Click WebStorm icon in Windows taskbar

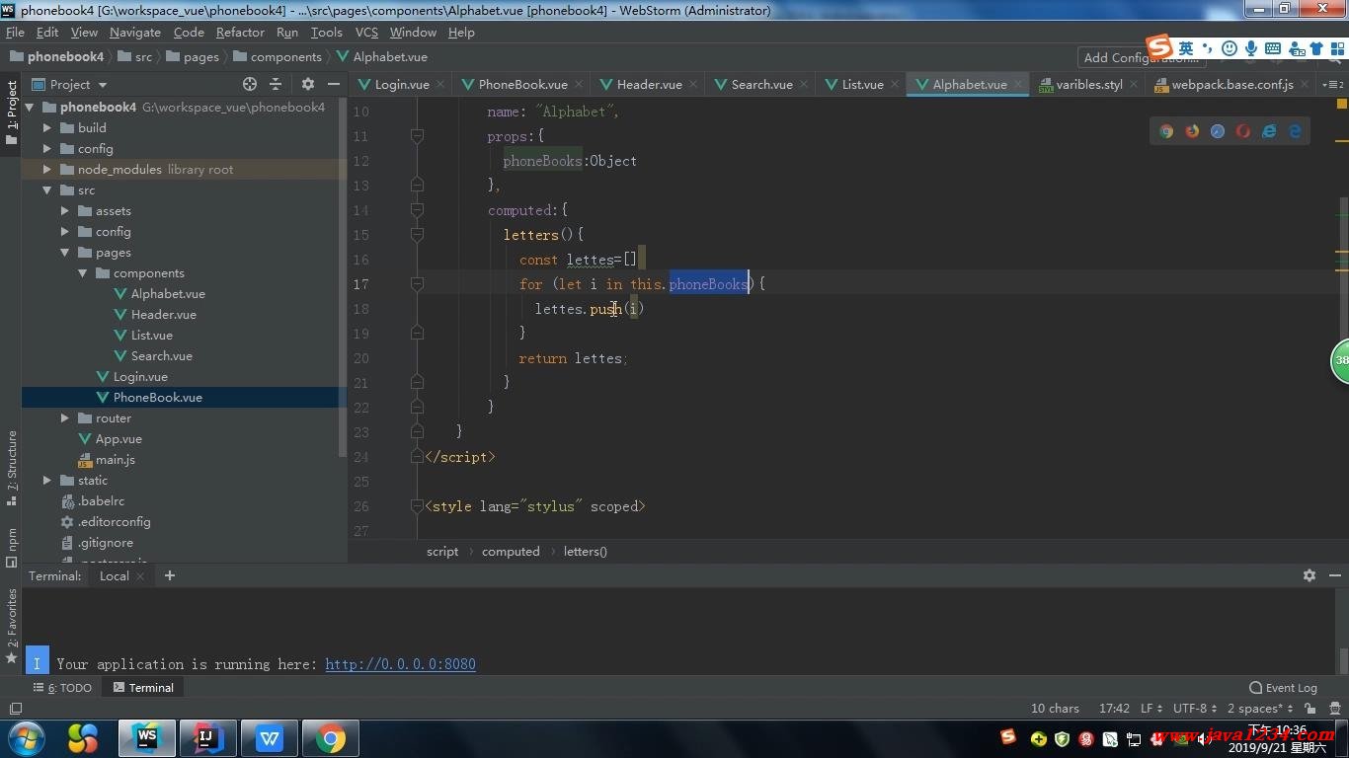tap(147, 737)
